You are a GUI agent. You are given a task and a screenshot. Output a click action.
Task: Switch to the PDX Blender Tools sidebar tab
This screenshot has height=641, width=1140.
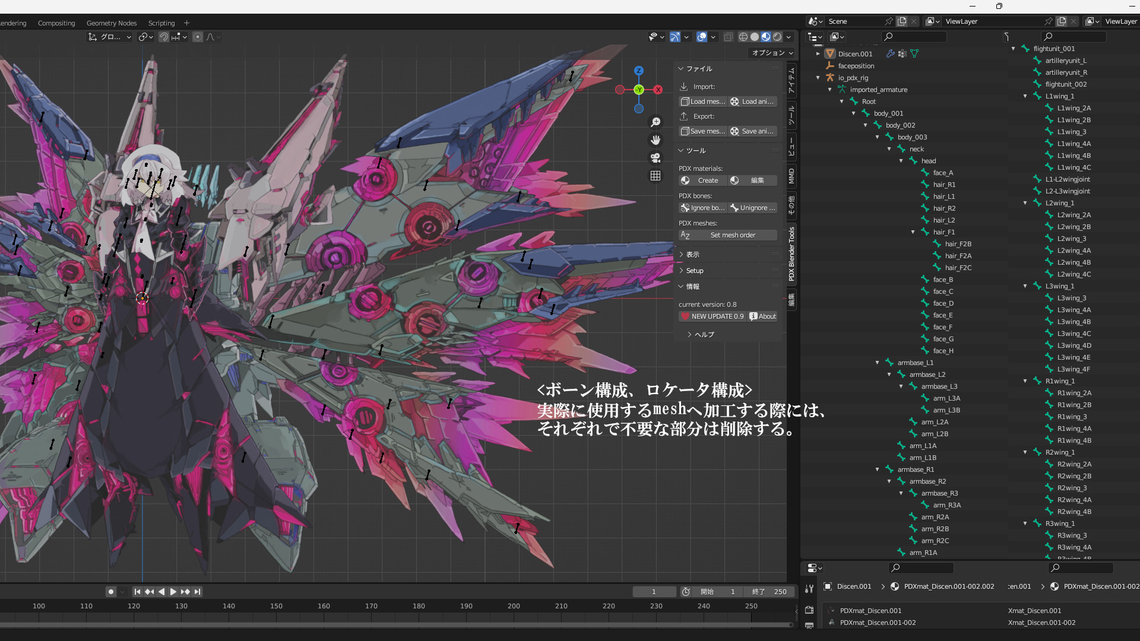coord(791,254)
